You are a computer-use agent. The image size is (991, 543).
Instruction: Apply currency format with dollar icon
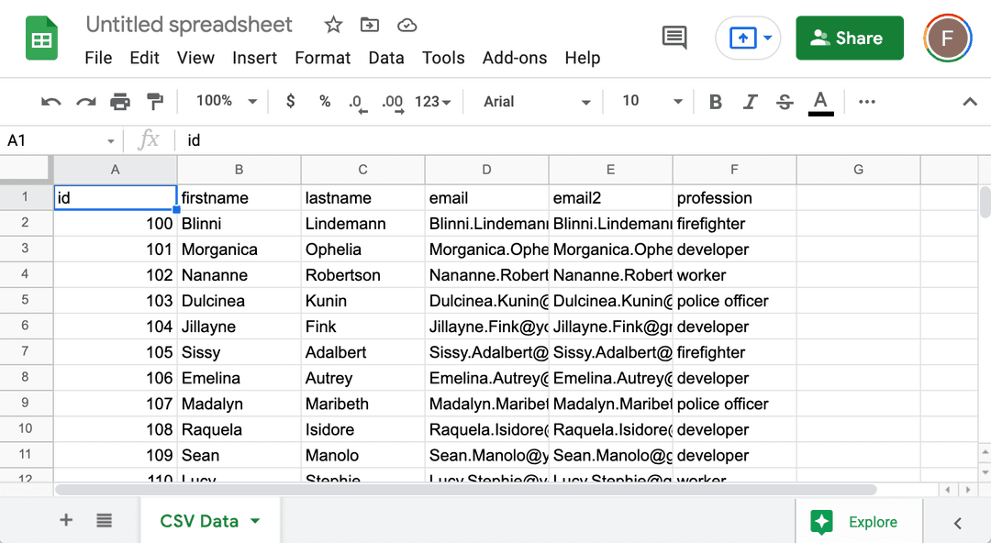(290, 101)
